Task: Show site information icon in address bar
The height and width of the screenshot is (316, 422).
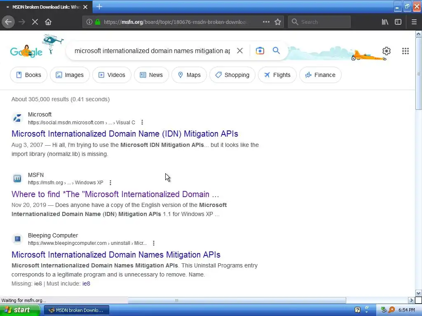Action: [89, 22]
